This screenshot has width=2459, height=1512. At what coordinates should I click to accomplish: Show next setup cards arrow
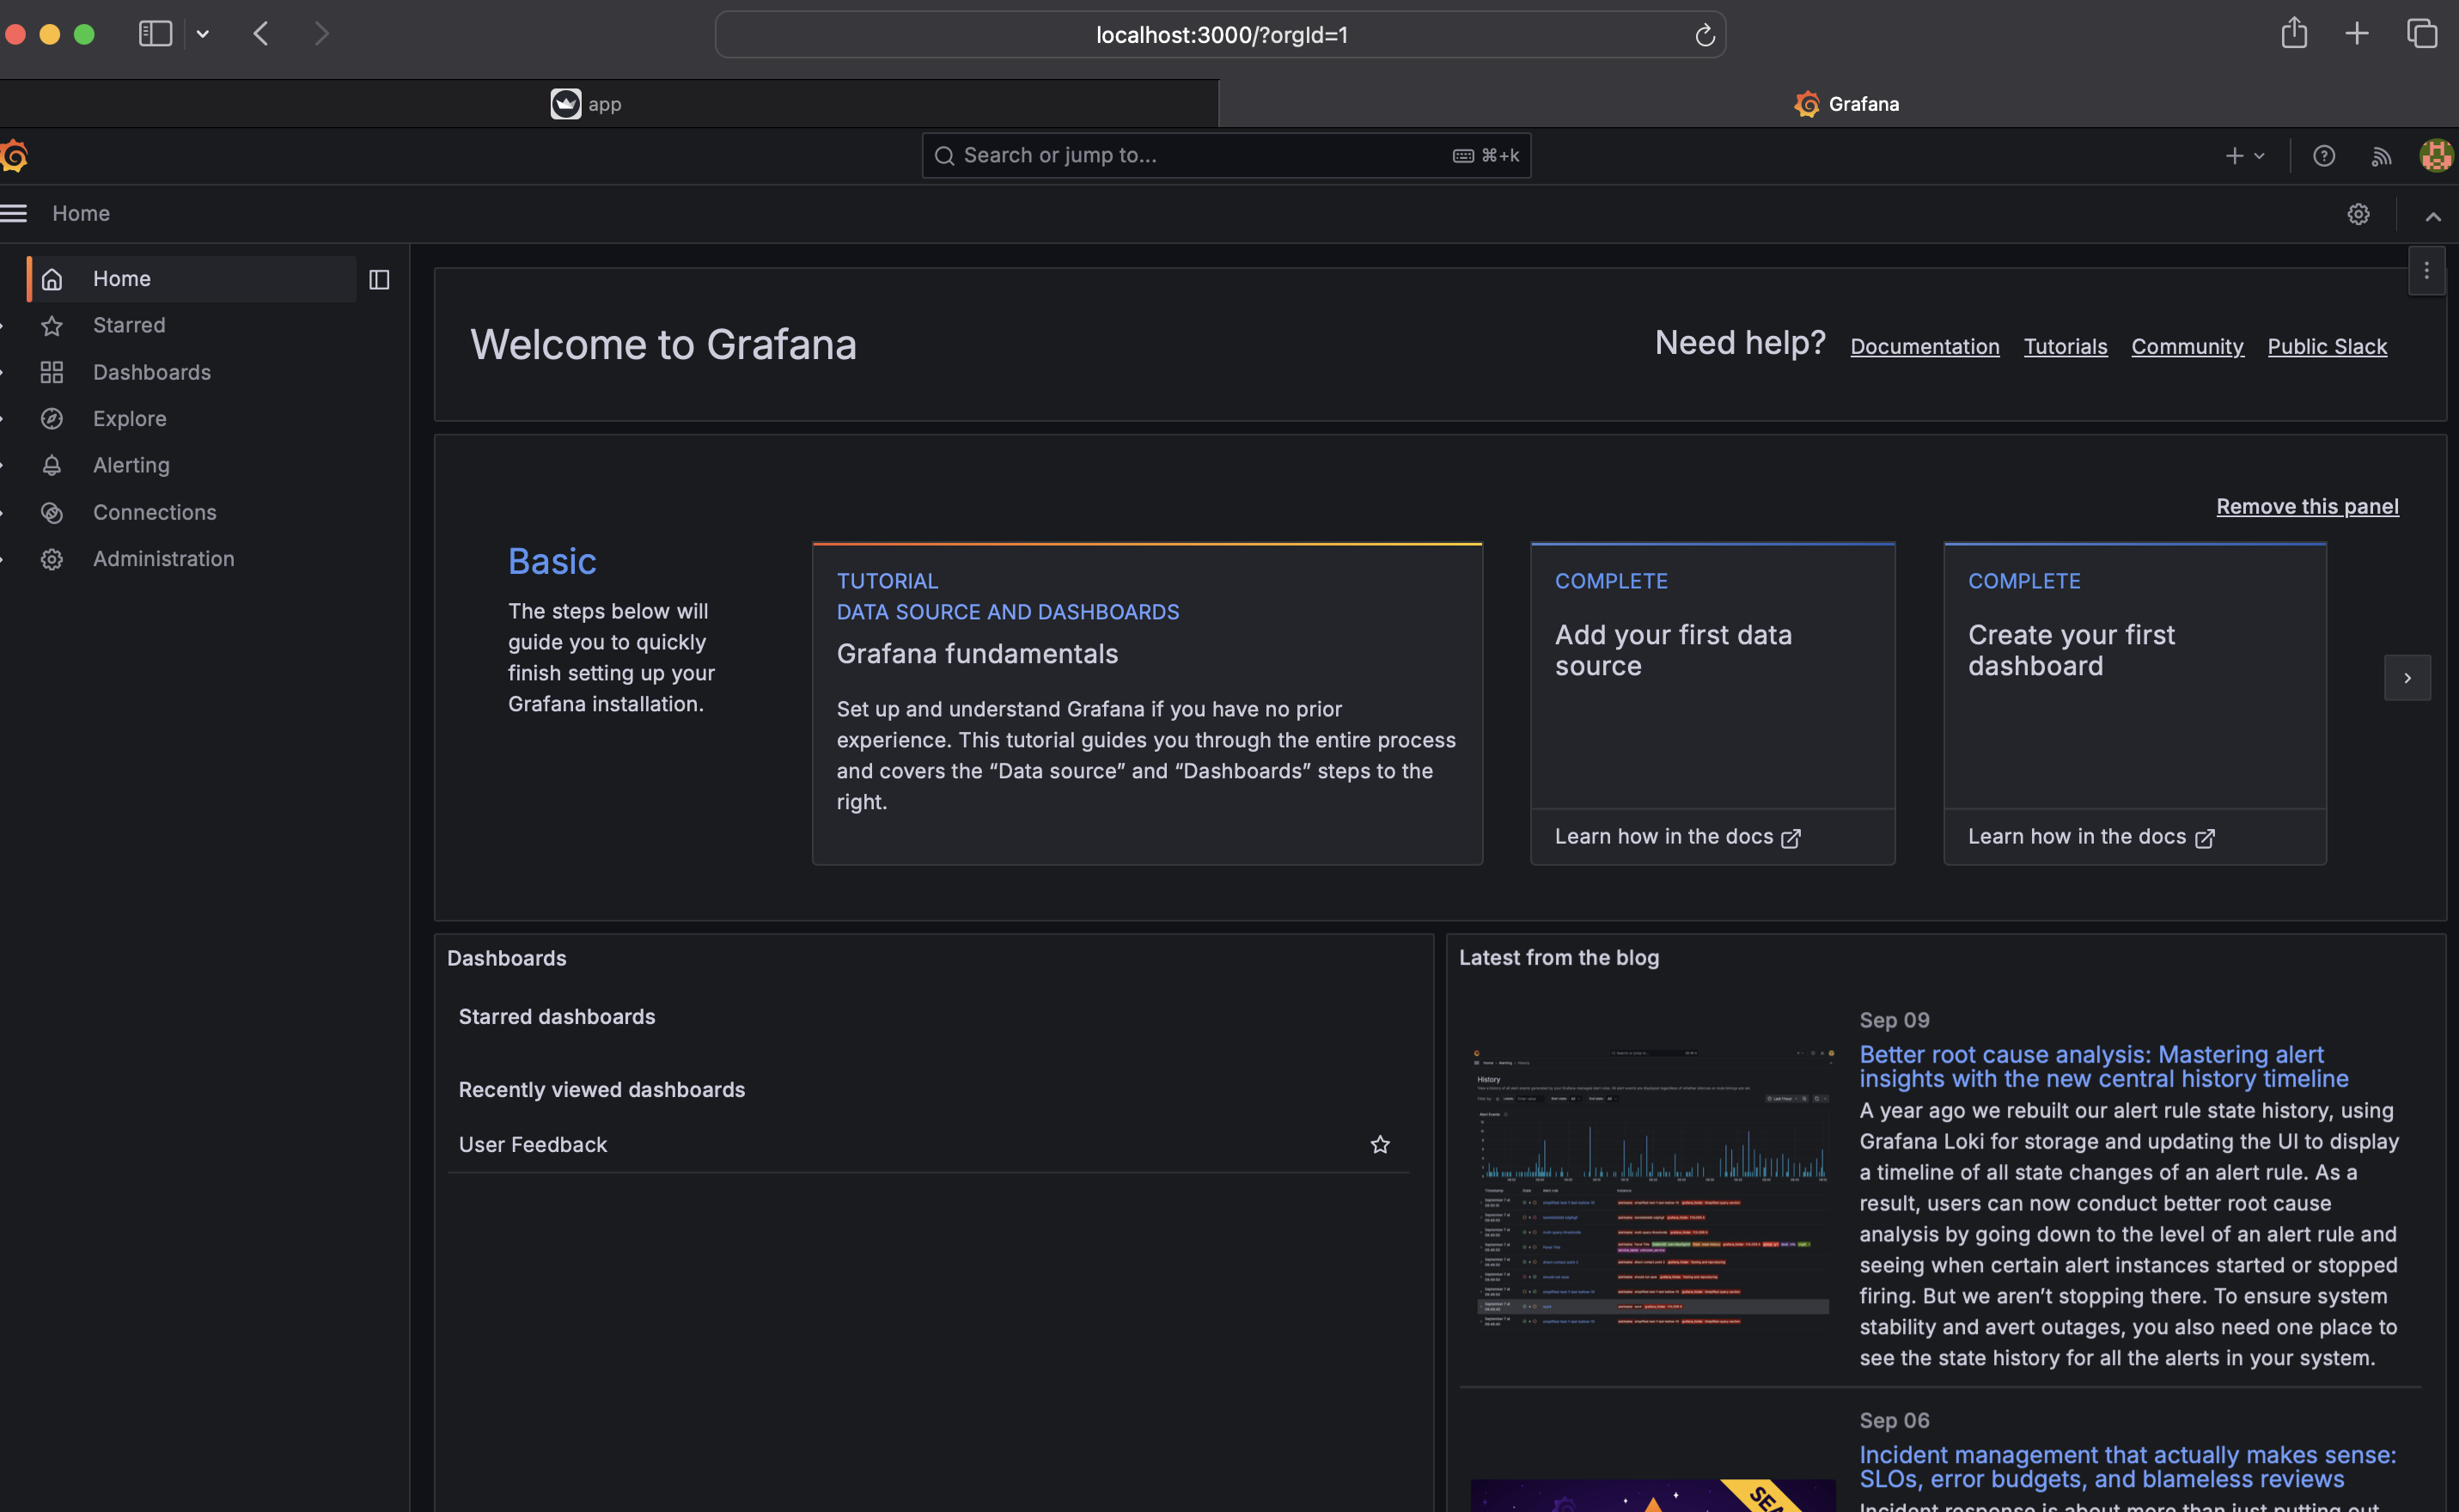(x=2408, y=678)
